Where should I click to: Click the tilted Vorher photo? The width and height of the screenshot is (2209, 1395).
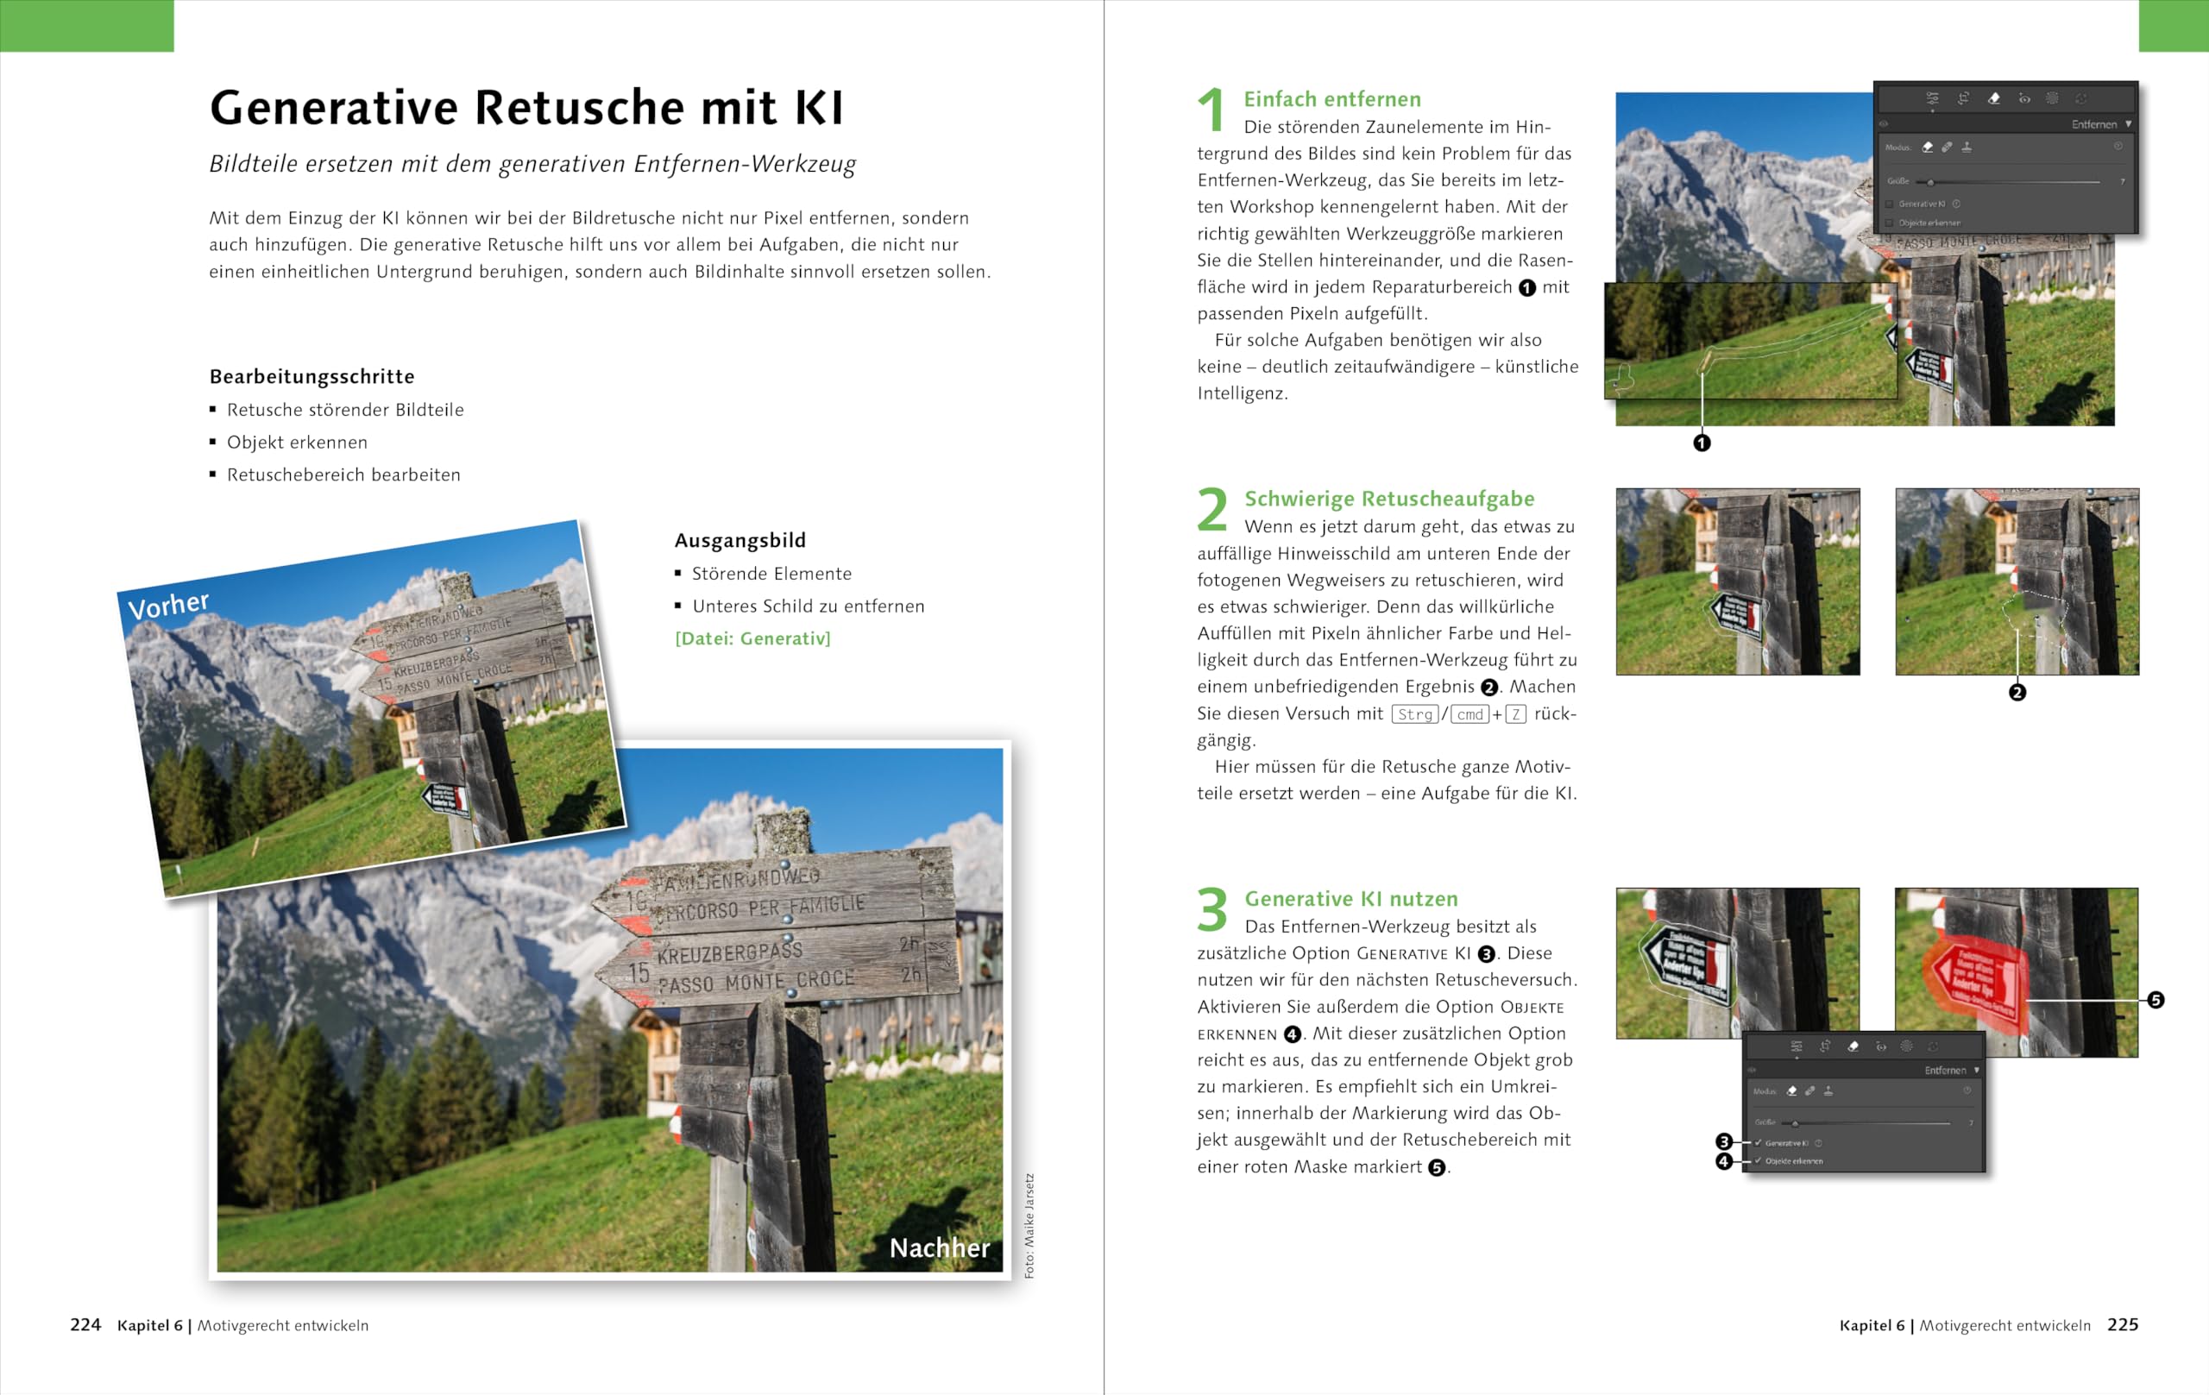[372, 708]
